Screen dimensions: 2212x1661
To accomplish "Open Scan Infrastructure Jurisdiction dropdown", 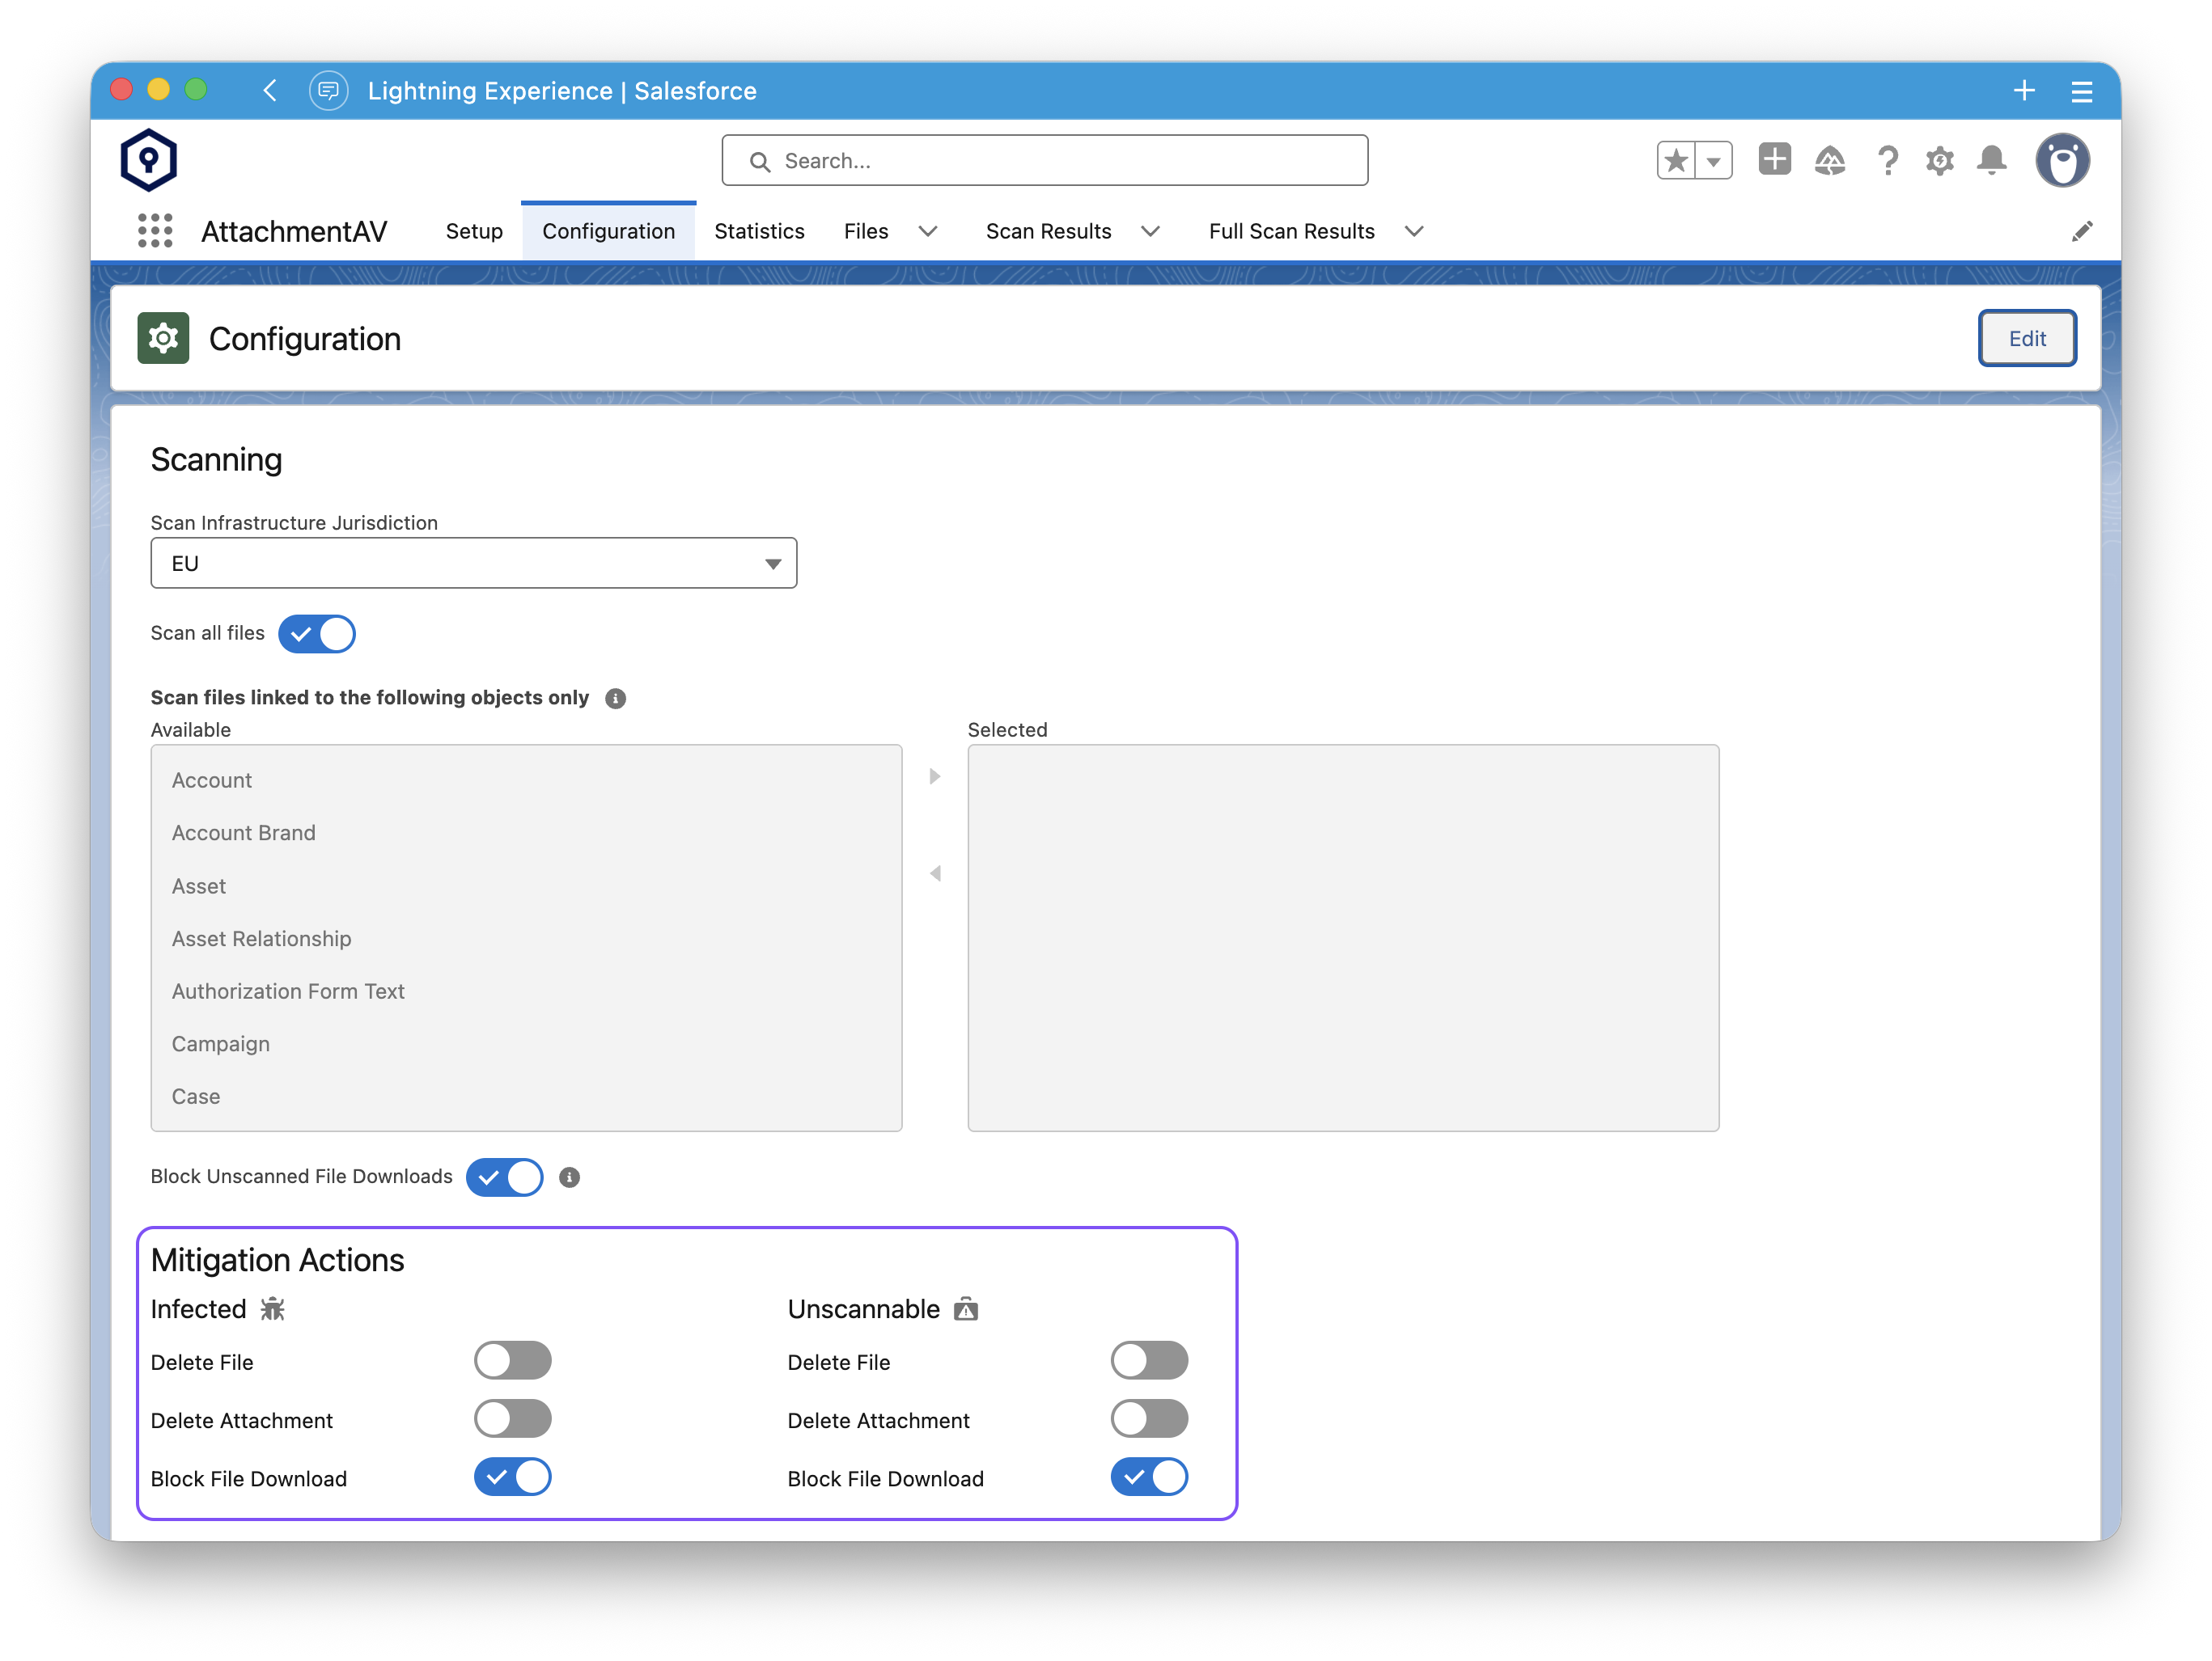I will [474, 564].
